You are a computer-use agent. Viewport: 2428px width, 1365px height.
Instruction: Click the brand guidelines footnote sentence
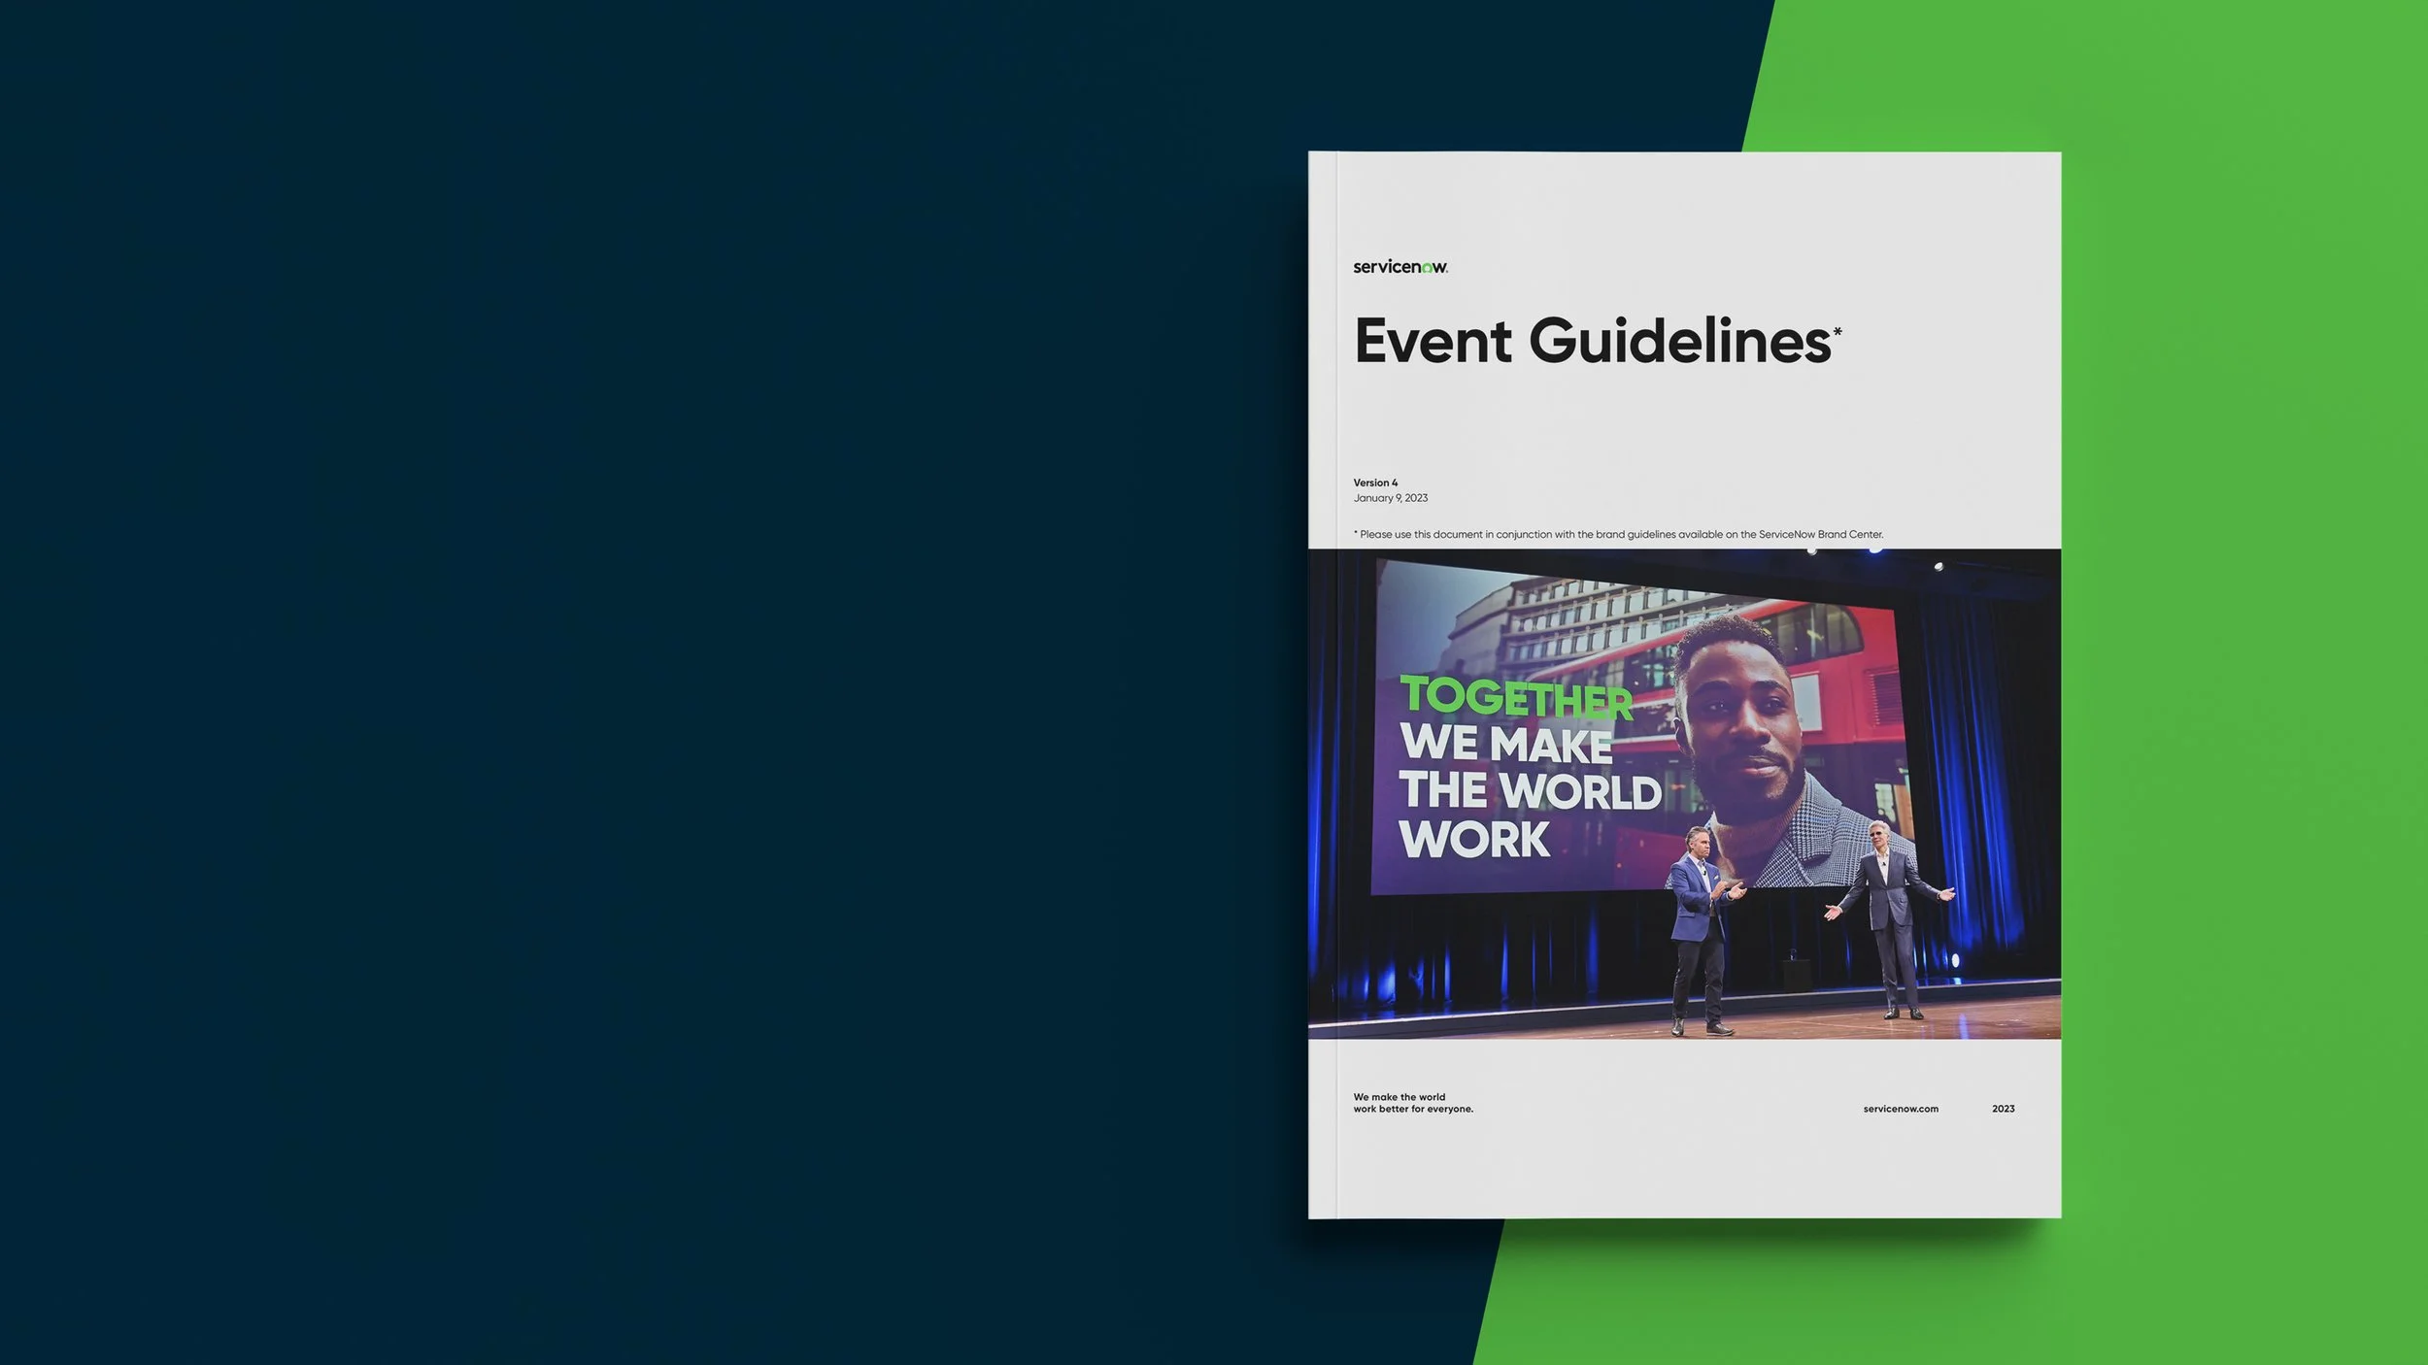tap(1618, 535)
